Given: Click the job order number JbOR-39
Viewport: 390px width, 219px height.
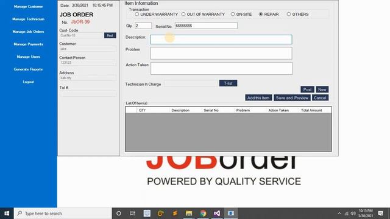Looking at the screenshot, I should (80, 22).
